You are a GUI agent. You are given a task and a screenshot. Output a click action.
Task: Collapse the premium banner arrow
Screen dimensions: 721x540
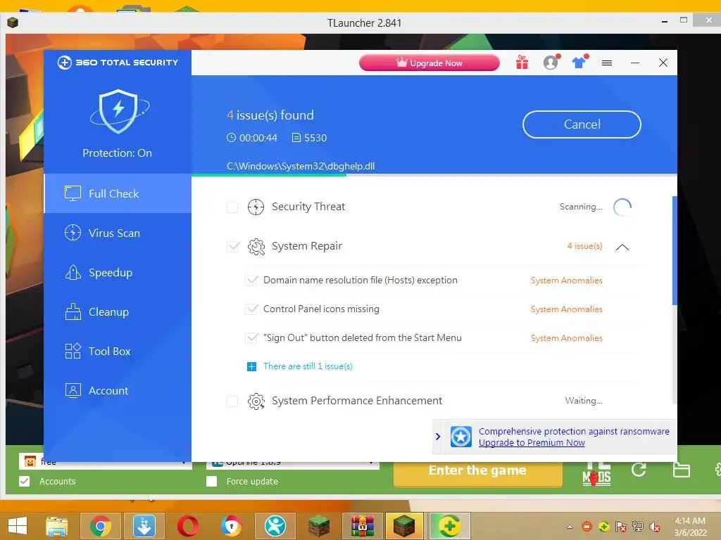point(438,436)
